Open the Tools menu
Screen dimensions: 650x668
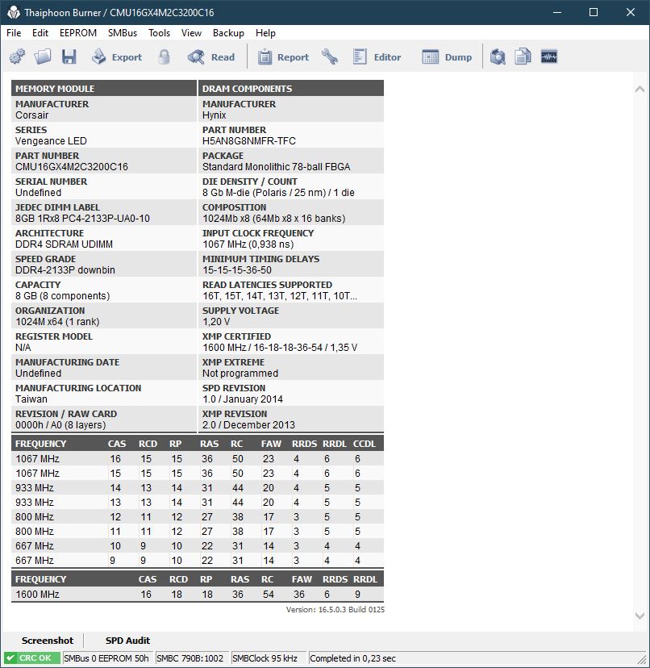[x=159, y=33]
